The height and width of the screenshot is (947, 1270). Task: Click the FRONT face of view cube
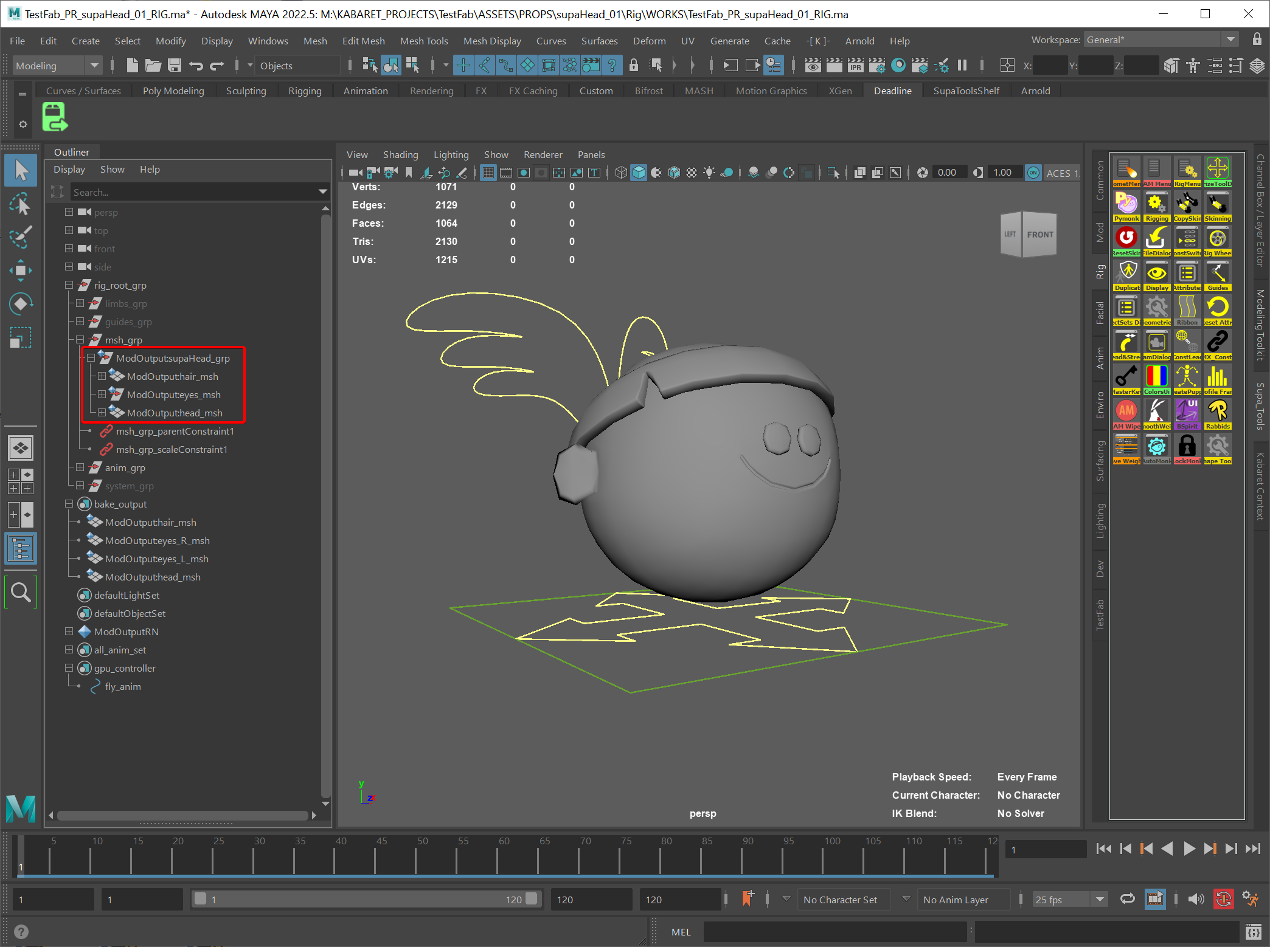click(x=1040, y=235)
